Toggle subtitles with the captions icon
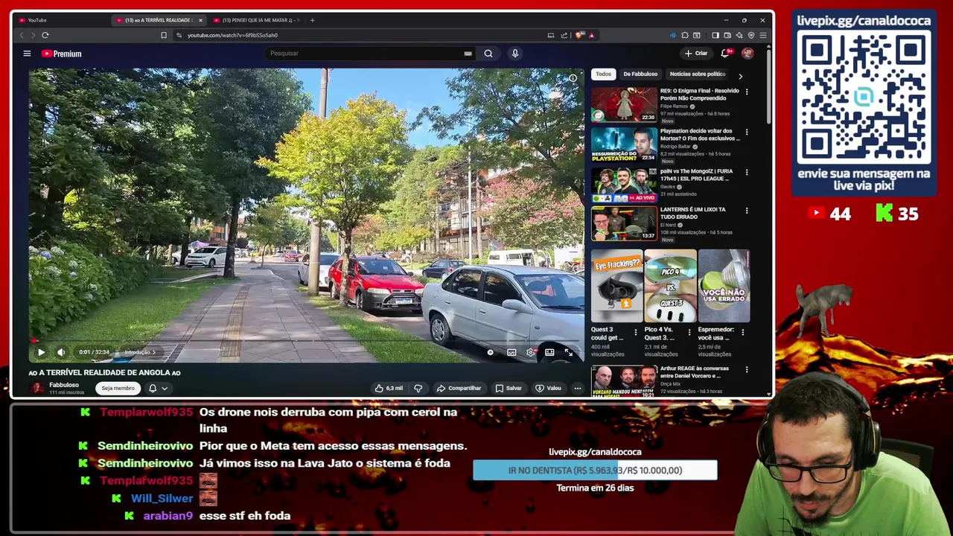Viewport: 953px width, 536px height. 511,352
